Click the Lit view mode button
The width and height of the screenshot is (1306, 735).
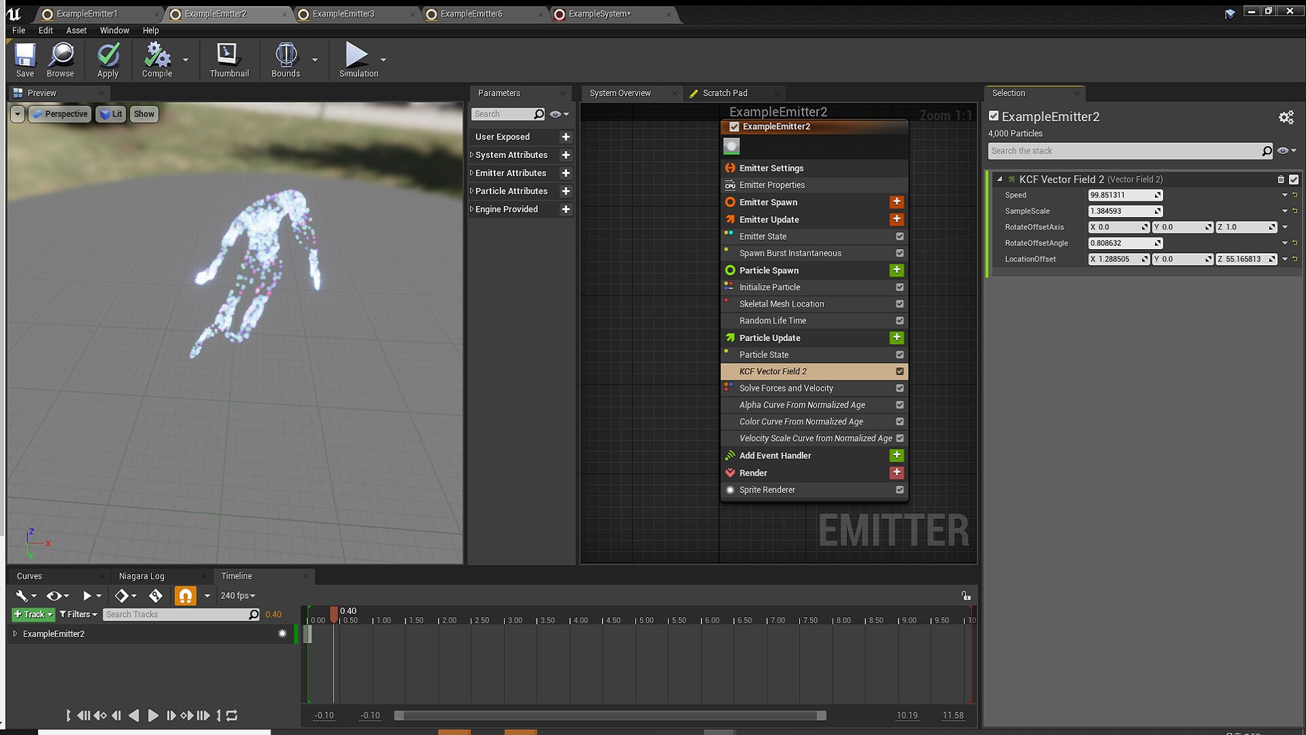coord(111,114)
